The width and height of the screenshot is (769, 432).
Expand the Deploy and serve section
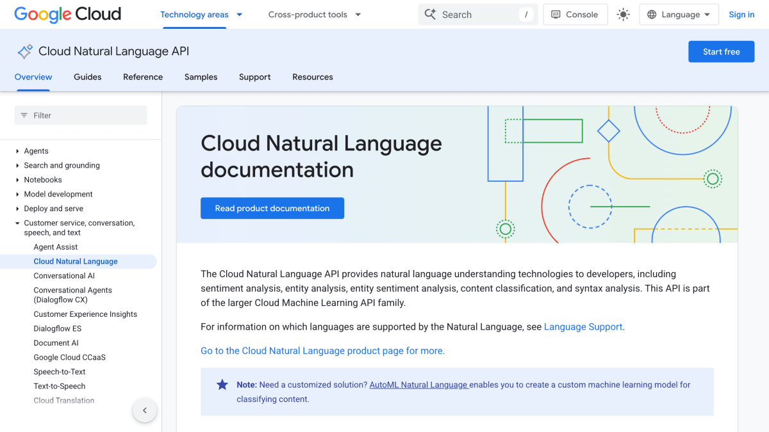[x=17, y=209]
